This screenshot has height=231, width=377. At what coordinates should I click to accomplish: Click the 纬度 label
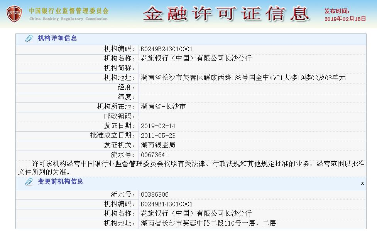(126, 97)
